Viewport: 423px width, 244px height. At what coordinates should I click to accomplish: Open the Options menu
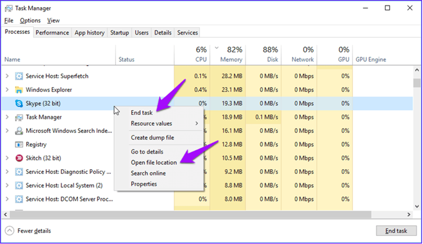[x=30, y=20]
